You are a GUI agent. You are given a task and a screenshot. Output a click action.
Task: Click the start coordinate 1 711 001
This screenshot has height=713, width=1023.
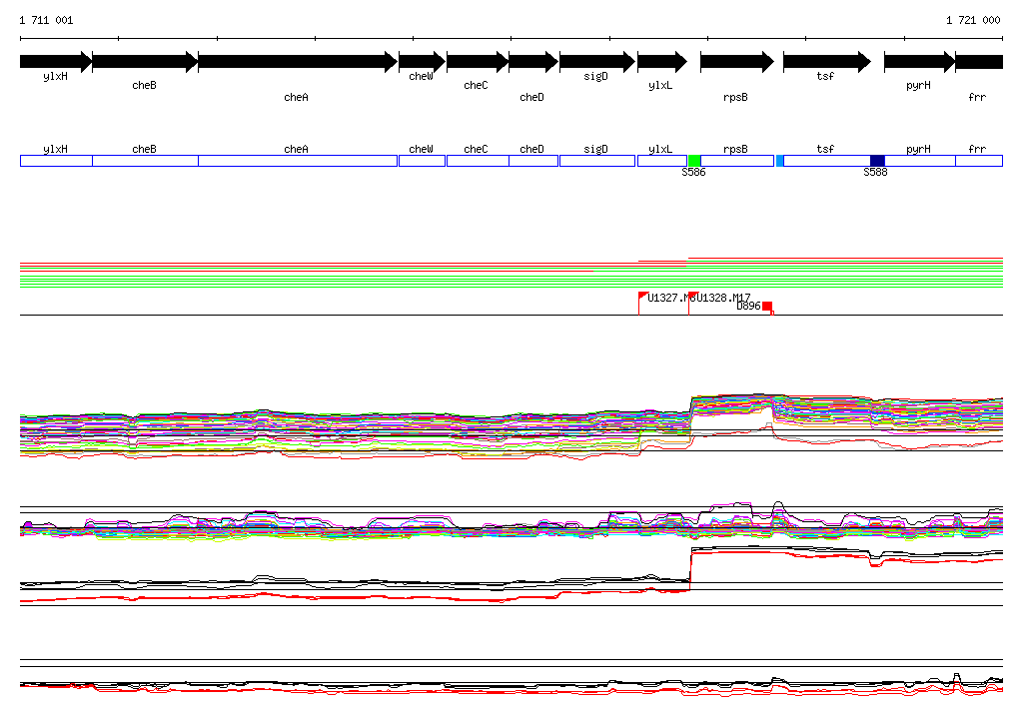point(46,20)
